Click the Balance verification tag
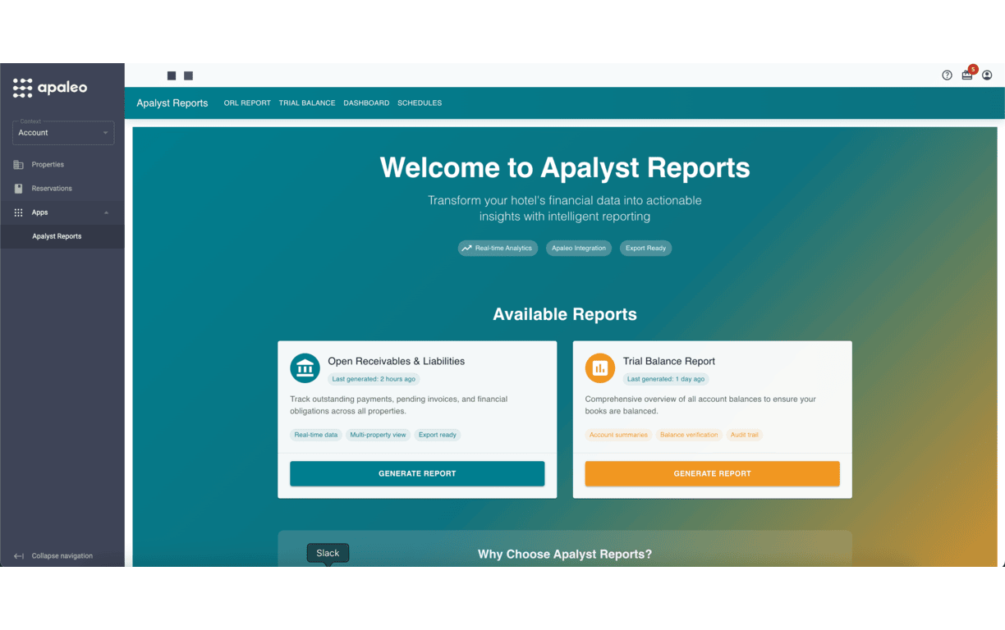The width and height of the screenshot is (1005, 630). tap(689, 435)
